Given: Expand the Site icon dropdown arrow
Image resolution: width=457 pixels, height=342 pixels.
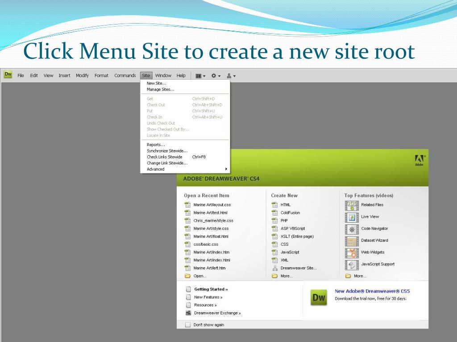Looking at the screenshot, I should (x=234, y=76).
